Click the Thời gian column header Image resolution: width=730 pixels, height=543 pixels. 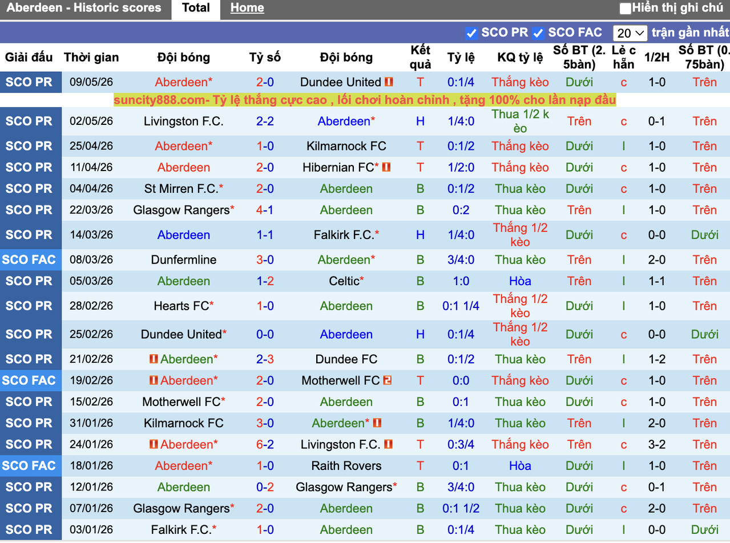click(x=91, y=58)
